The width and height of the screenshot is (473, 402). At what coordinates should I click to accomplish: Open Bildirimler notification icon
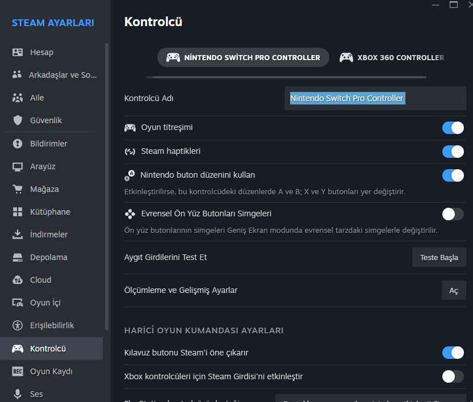18,144
